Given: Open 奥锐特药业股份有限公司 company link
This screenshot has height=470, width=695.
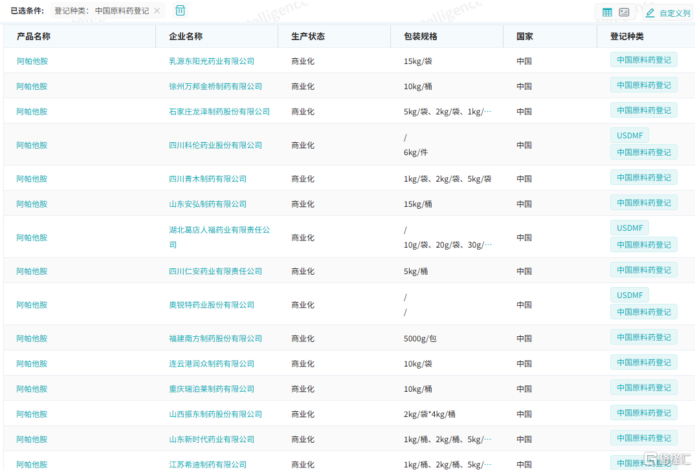Looking at the screenshot, I should [212, 305].
